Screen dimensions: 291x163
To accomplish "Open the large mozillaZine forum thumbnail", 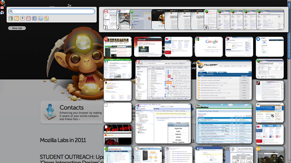I will click(x=224, y=124).
